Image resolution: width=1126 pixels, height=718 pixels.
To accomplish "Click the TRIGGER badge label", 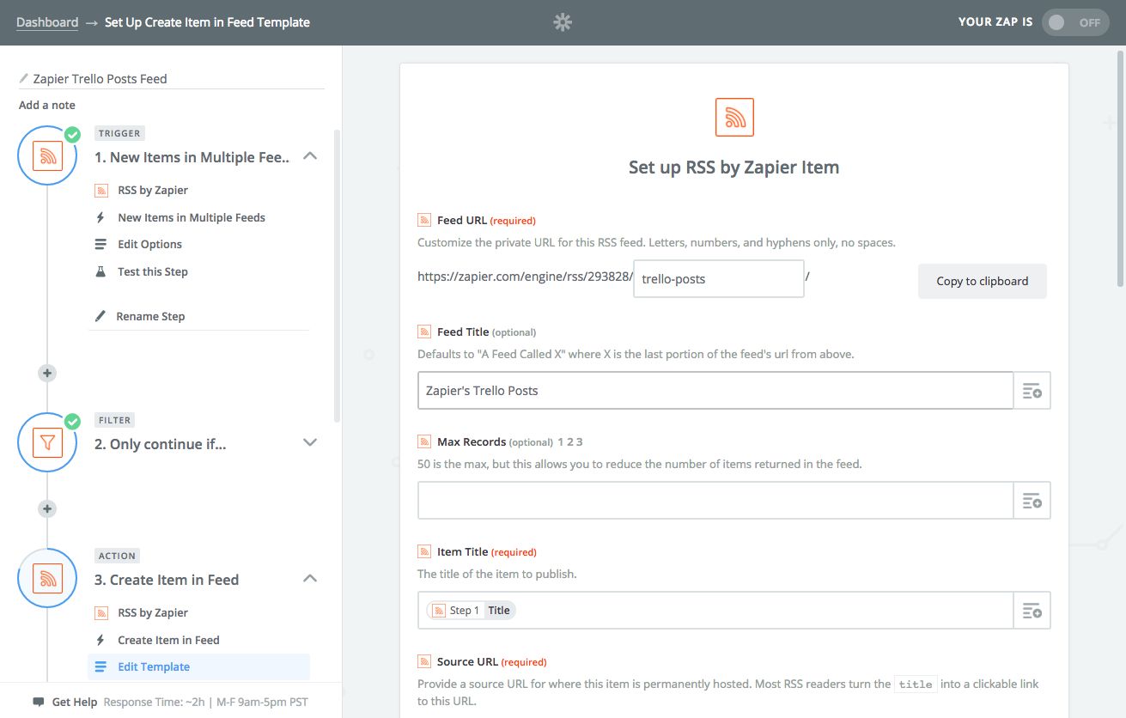I will tap(119, 133).
